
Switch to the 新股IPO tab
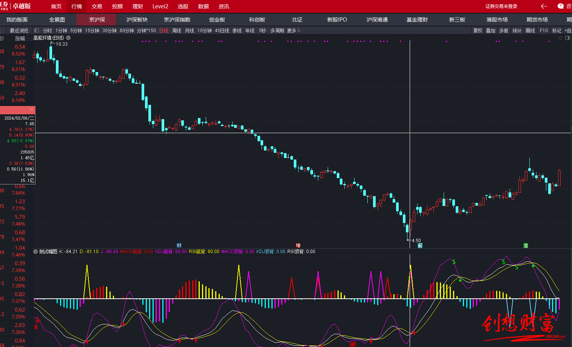click(x=337, y=20)
